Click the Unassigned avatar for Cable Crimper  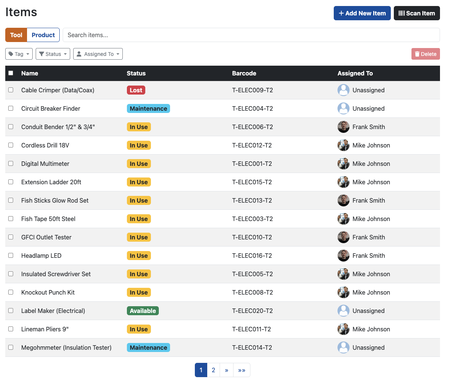(343, 90)
